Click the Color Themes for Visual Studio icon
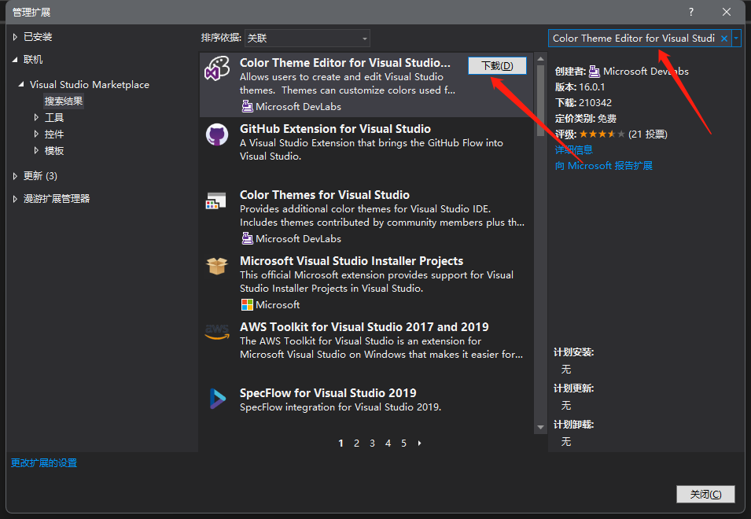 (216, 201)
